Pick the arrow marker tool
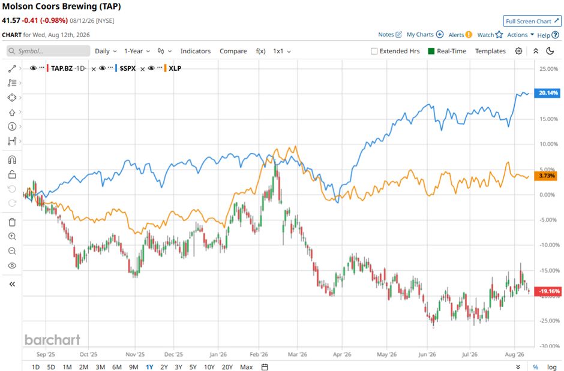 [x=12, y=113]
